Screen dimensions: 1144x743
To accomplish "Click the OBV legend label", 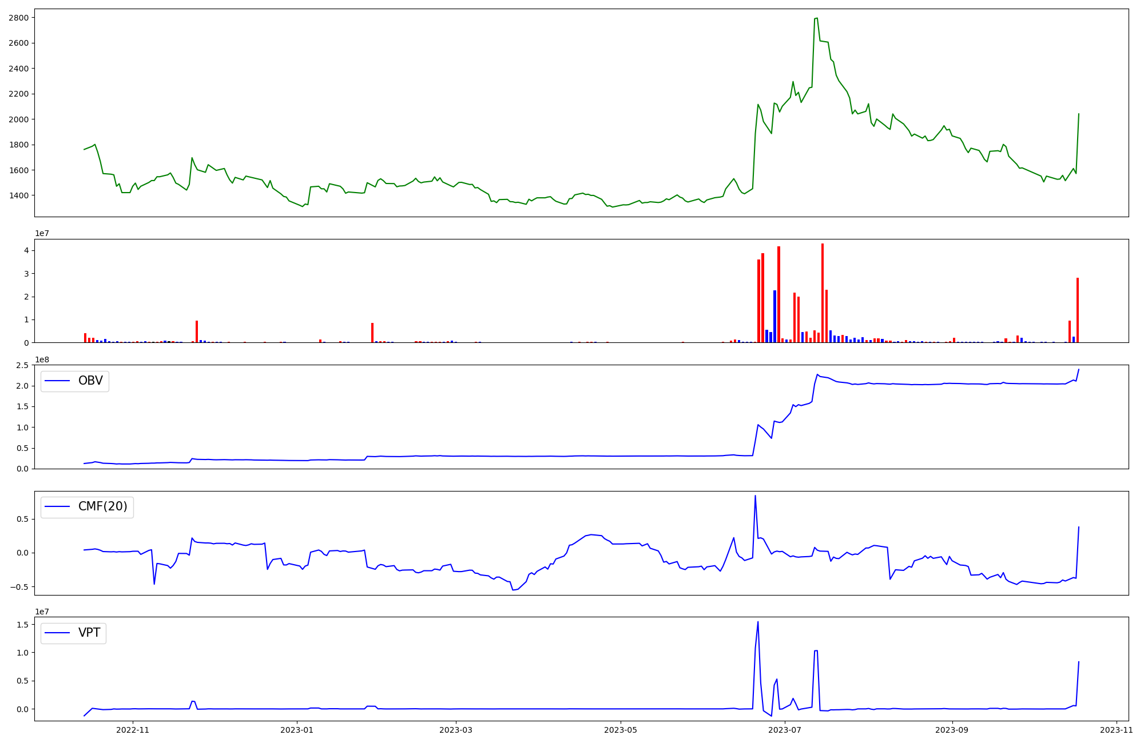I will coord(90,381).
